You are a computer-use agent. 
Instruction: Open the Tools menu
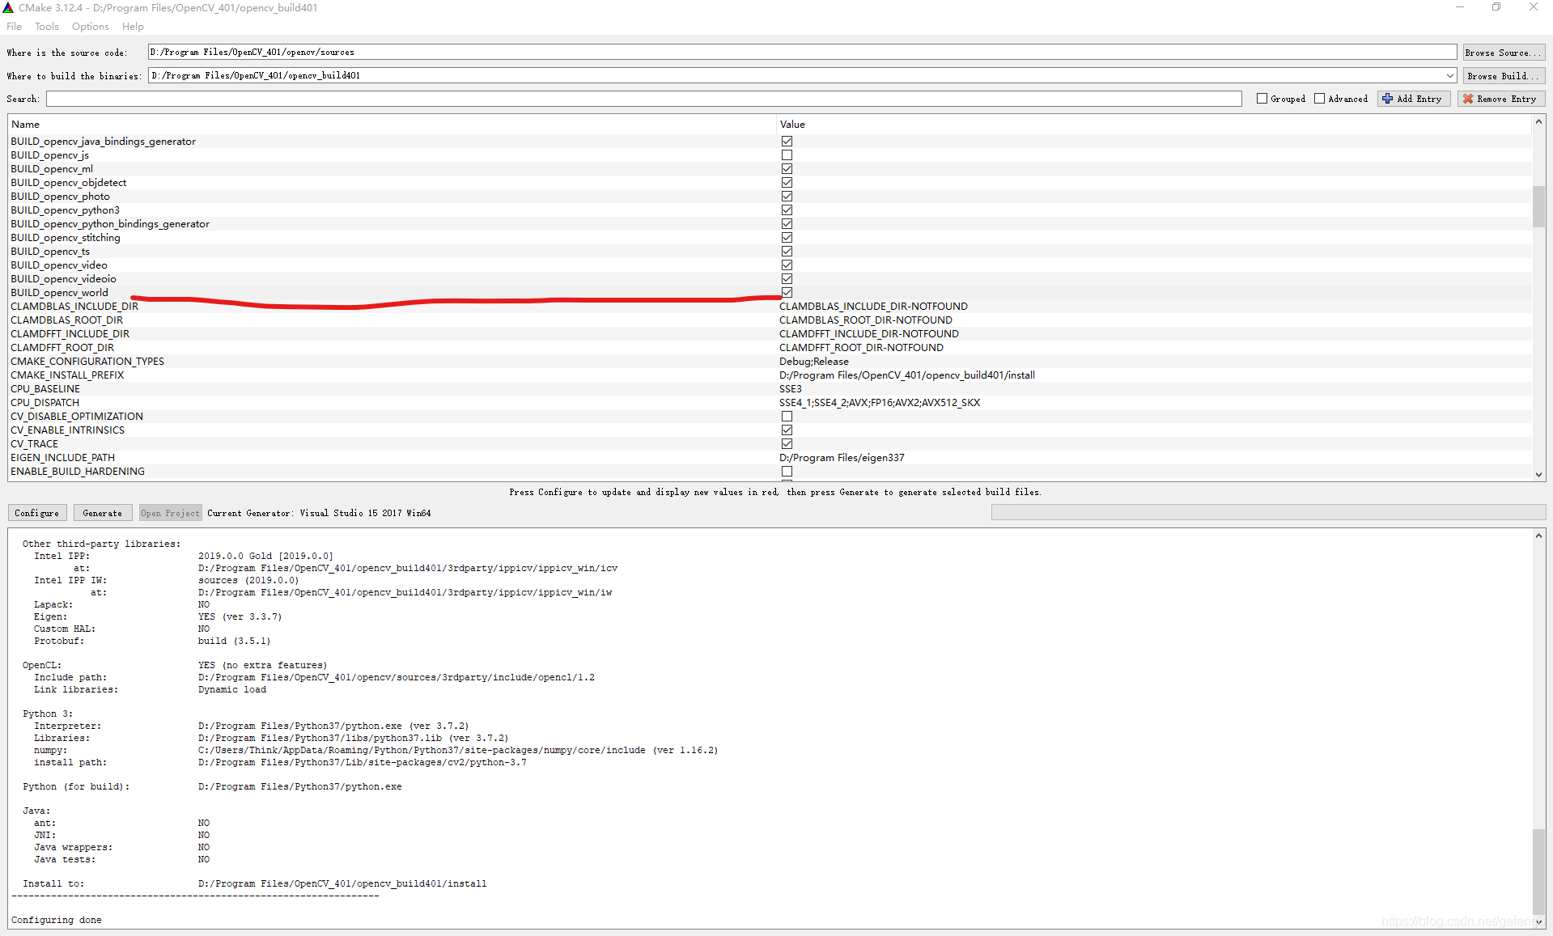47,27
